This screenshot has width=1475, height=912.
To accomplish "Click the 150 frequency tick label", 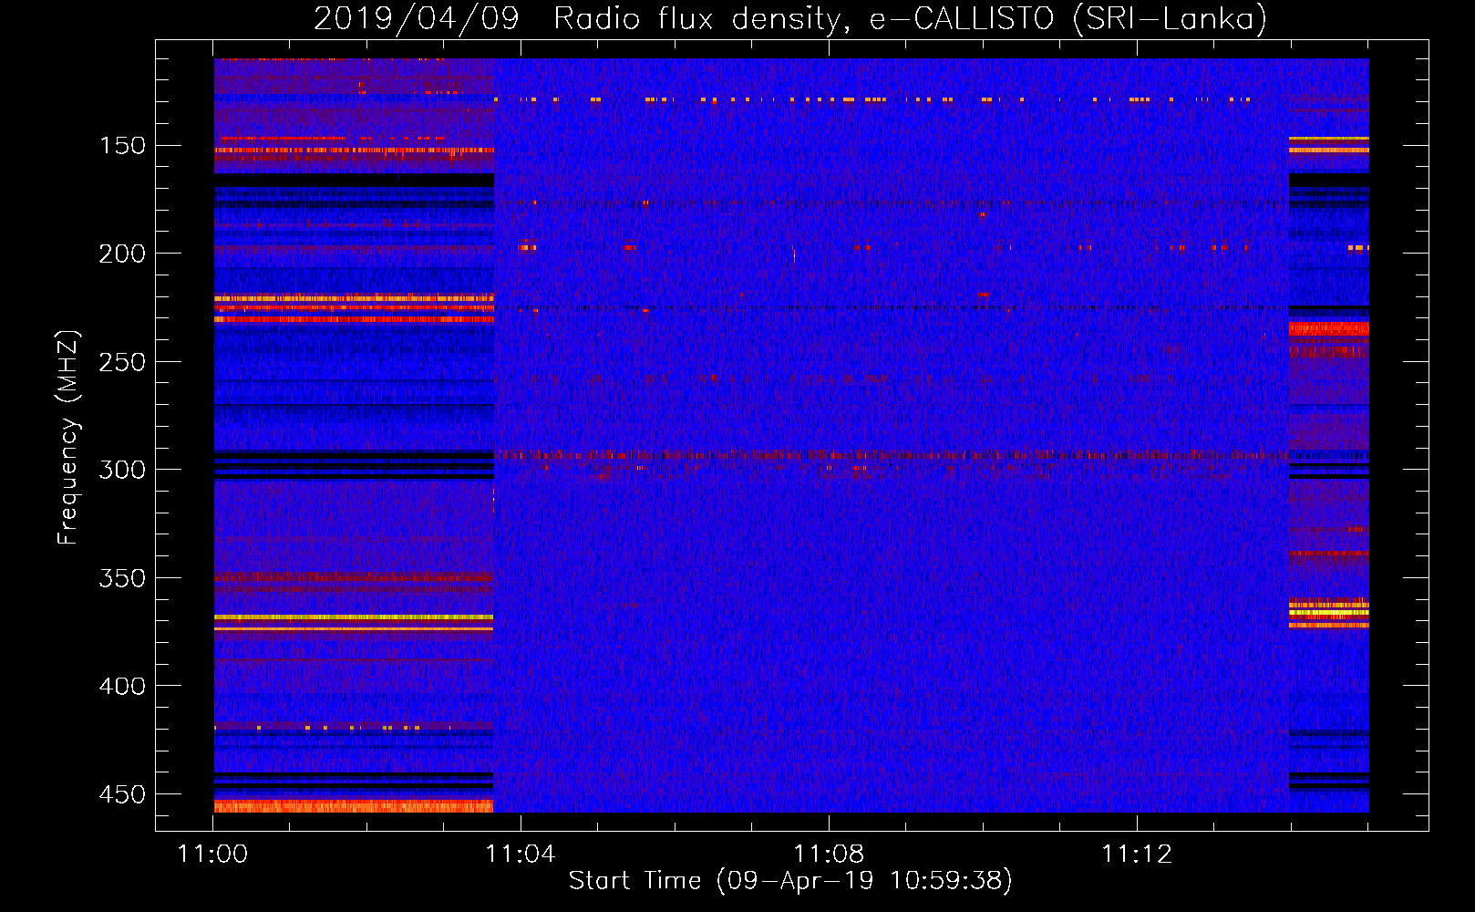I will tap(122, 146).
